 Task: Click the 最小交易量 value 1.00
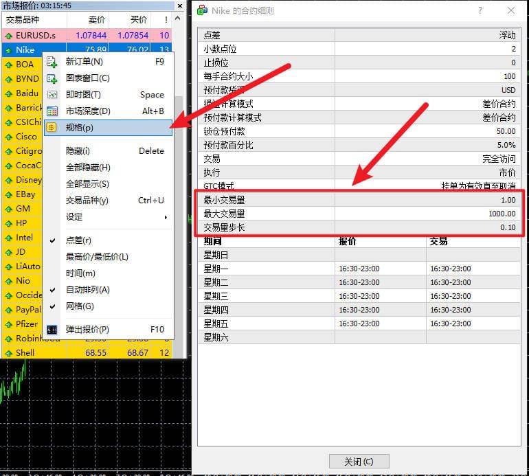pos(508,200)
